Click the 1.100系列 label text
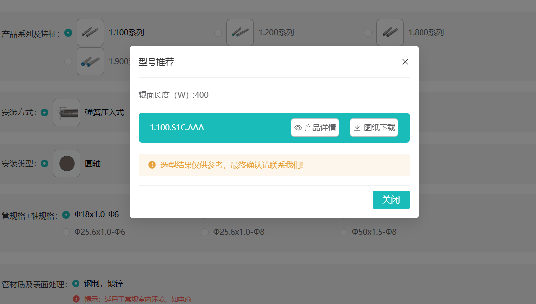 tap(126, 33)
